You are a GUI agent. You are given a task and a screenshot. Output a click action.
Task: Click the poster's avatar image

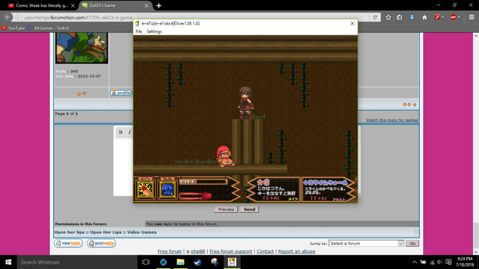click(x=81, y=48)
